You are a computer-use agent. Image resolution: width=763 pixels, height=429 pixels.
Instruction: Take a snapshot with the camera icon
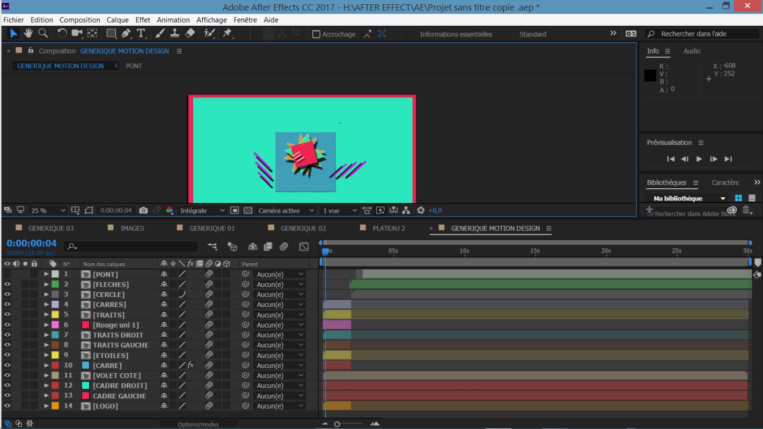pos(143,210)
